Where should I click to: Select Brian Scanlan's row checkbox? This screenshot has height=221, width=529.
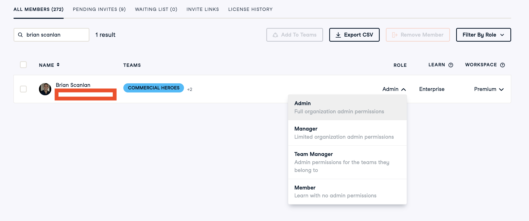pyautogui.click(x=23, y=89)
